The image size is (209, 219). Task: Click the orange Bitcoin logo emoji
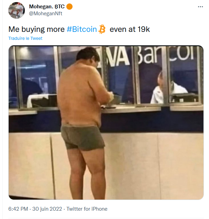102,29
